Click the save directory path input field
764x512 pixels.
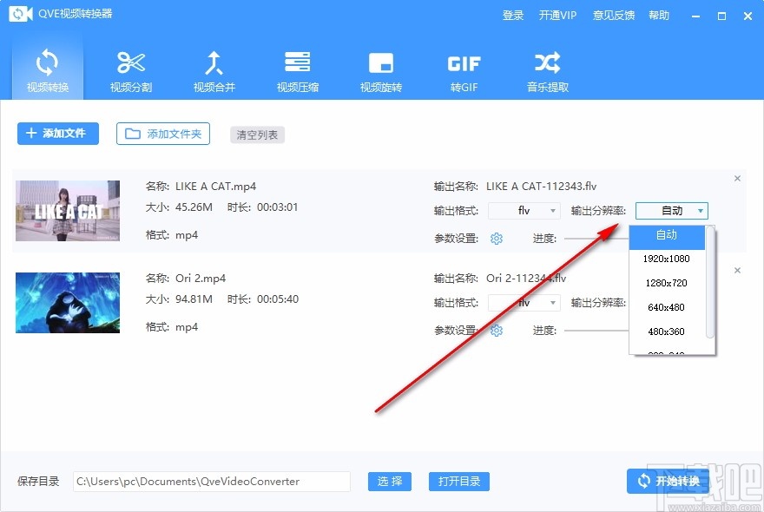[211, 481]
